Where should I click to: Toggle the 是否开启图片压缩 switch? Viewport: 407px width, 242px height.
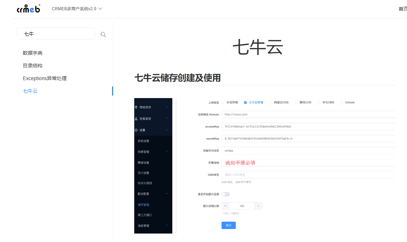coord(226,194)
